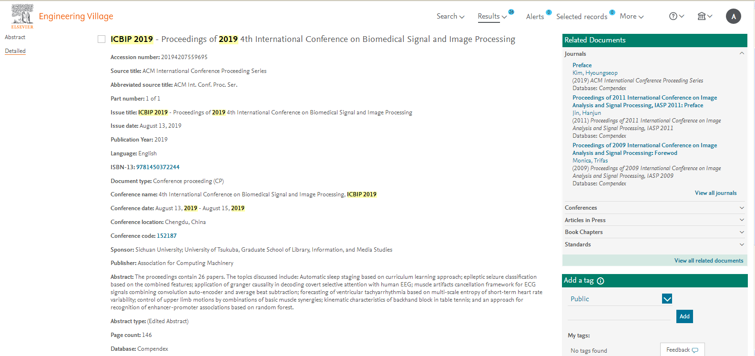
Task: Collapse the Journals section
Action: coord(742,53)
